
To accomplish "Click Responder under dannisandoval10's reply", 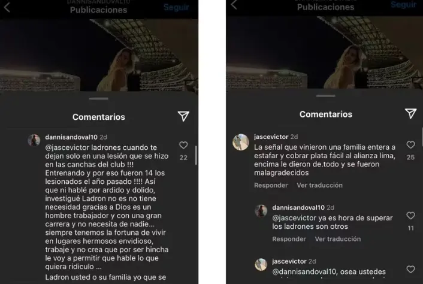I will pos(289,239).
